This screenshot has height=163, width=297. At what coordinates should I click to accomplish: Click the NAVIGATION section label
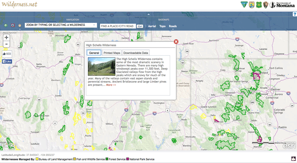pyautogui.click(x=73, y=20)
